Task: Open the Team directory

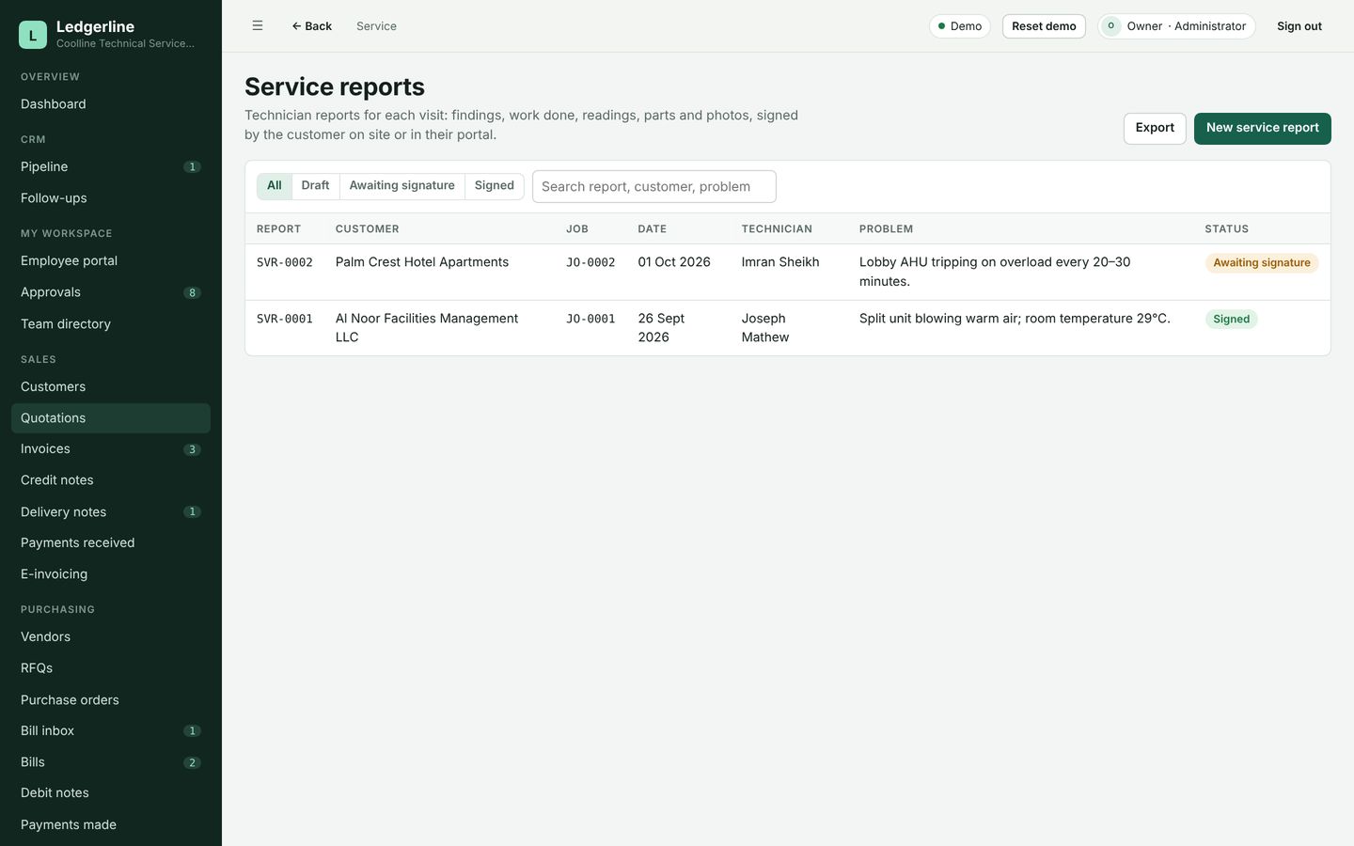Action: pos(111,324)
